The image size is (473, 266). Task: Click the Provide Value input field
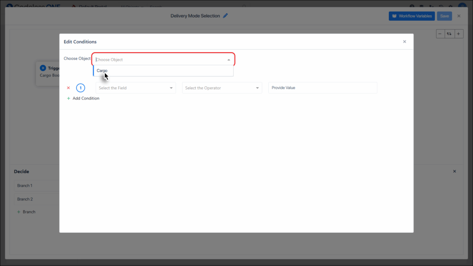(x=322, y=88)
